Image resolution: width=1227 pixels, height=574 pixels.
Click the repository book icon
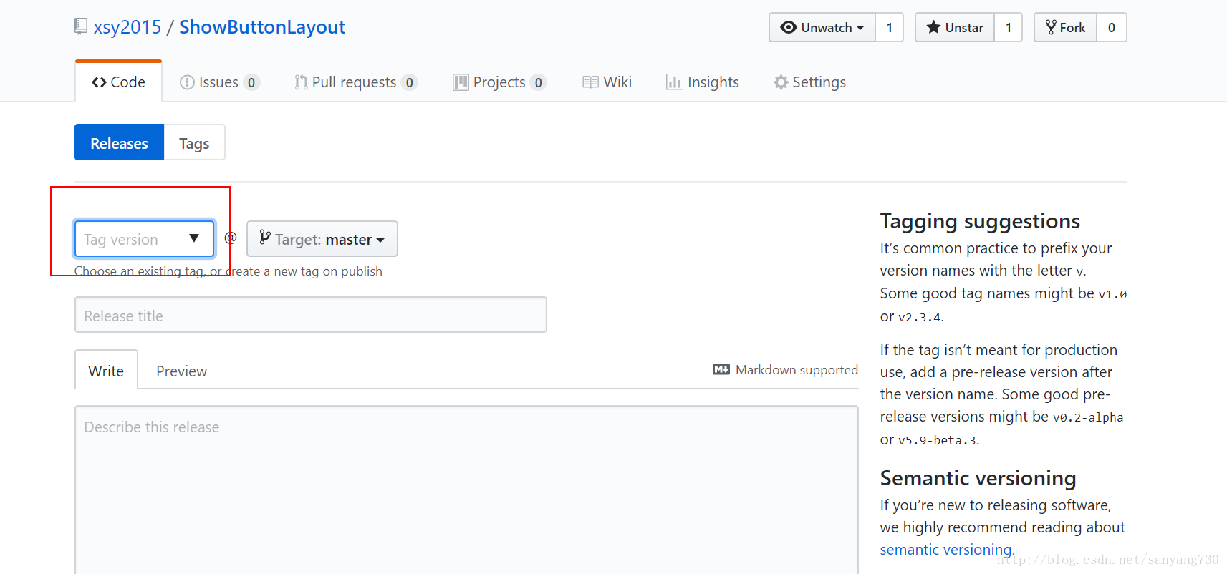(x=81, y=26)
